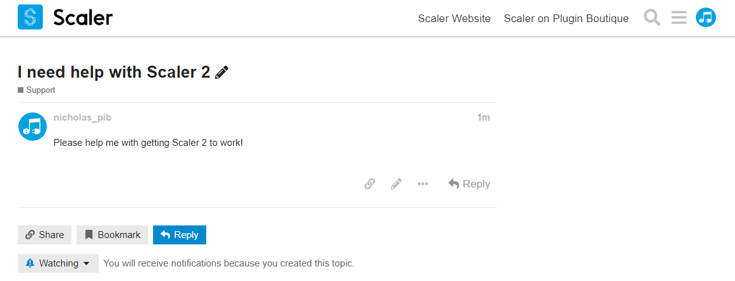Screen dimensions: 735x281
Task: Open Scaler Website link
Action: 454,19
